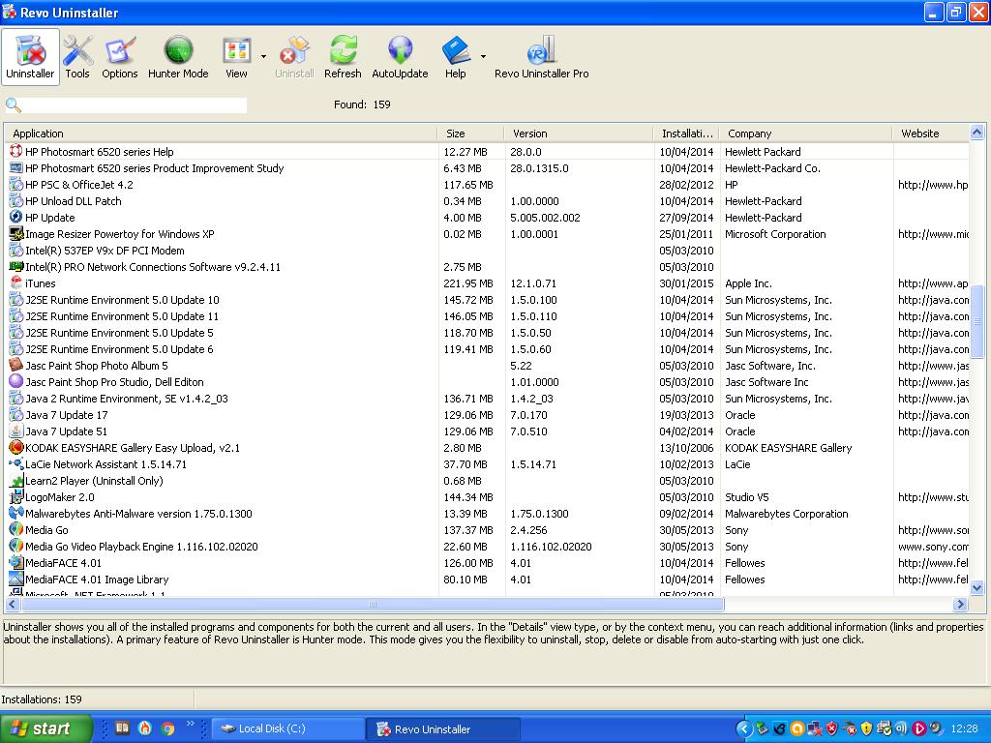
Task: Click the horizontal scrollbar right arrow
Action: click(x=961, y=604)
